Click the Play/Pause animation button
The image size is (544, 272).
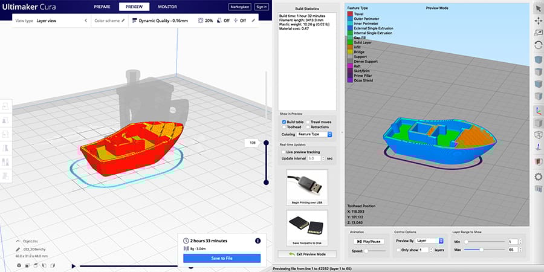[x=369, y=241]
